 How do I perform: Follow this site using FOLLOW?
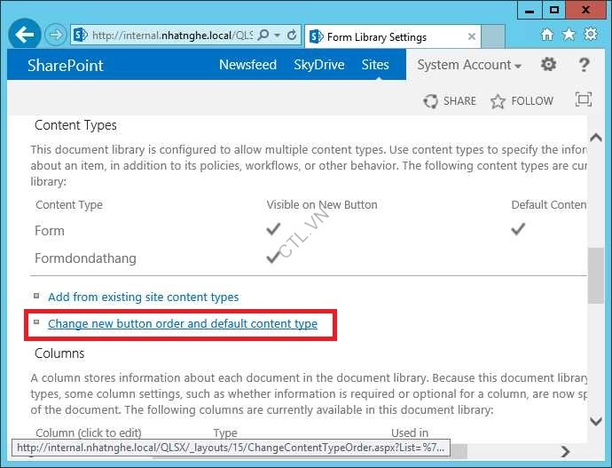pos(522,101)
